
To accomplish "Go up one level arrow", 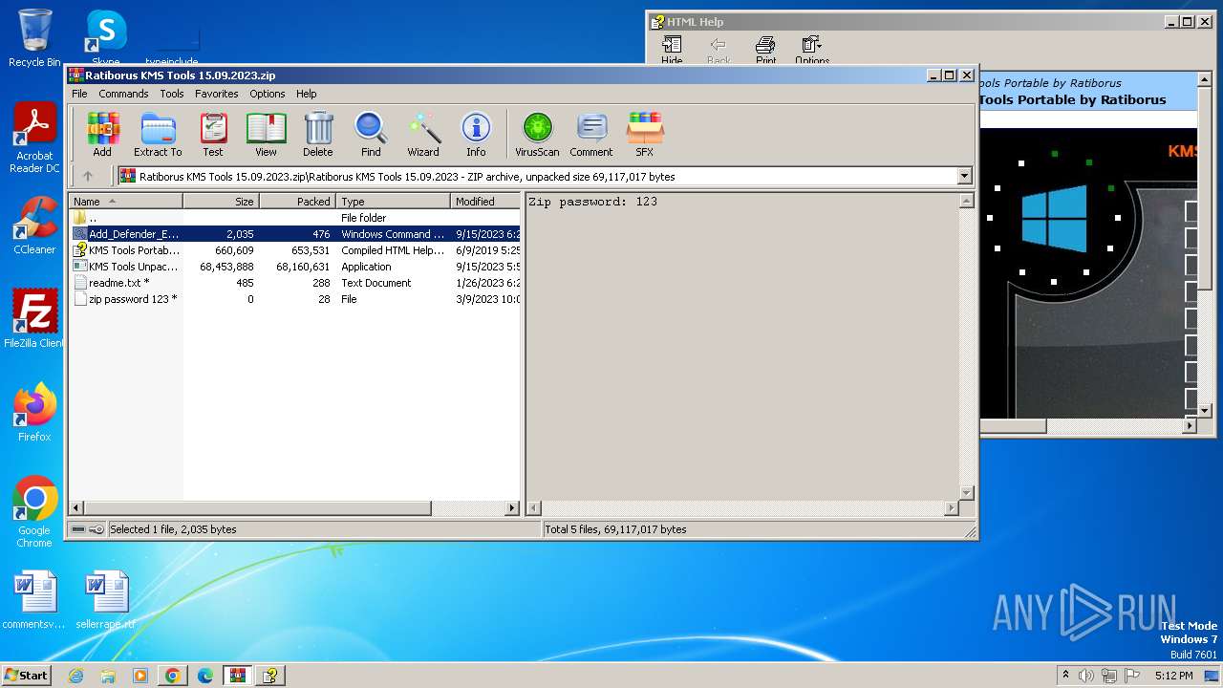I will click(88, 176).
